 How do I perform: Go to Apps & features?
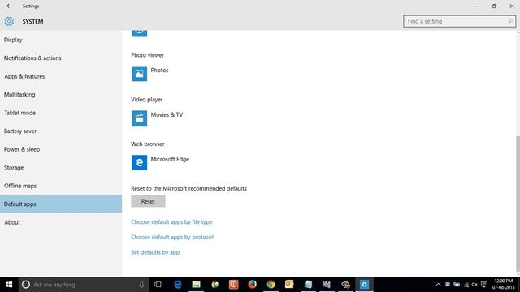[61, 76]
